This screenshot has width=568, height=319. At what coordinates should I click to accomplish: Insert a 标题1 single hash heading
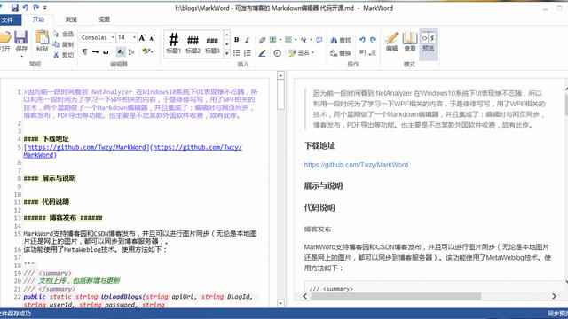(x=174, y=43)
